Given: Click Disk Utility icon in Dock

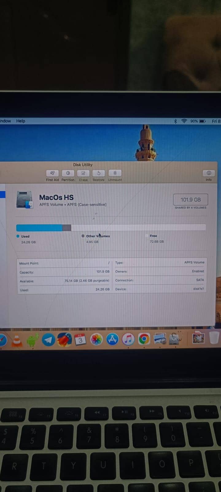Looking at the screenshot, I should 176,338.
